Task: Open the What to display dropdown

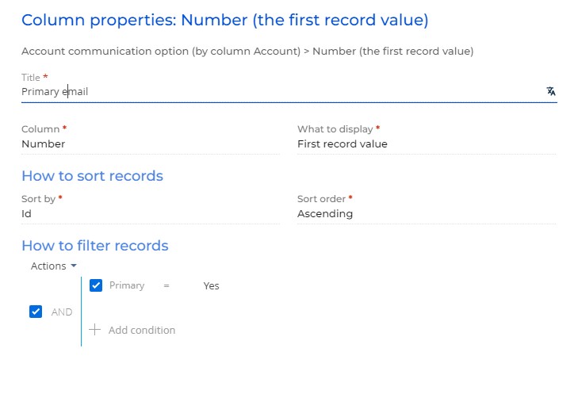Action: (427, 143)
